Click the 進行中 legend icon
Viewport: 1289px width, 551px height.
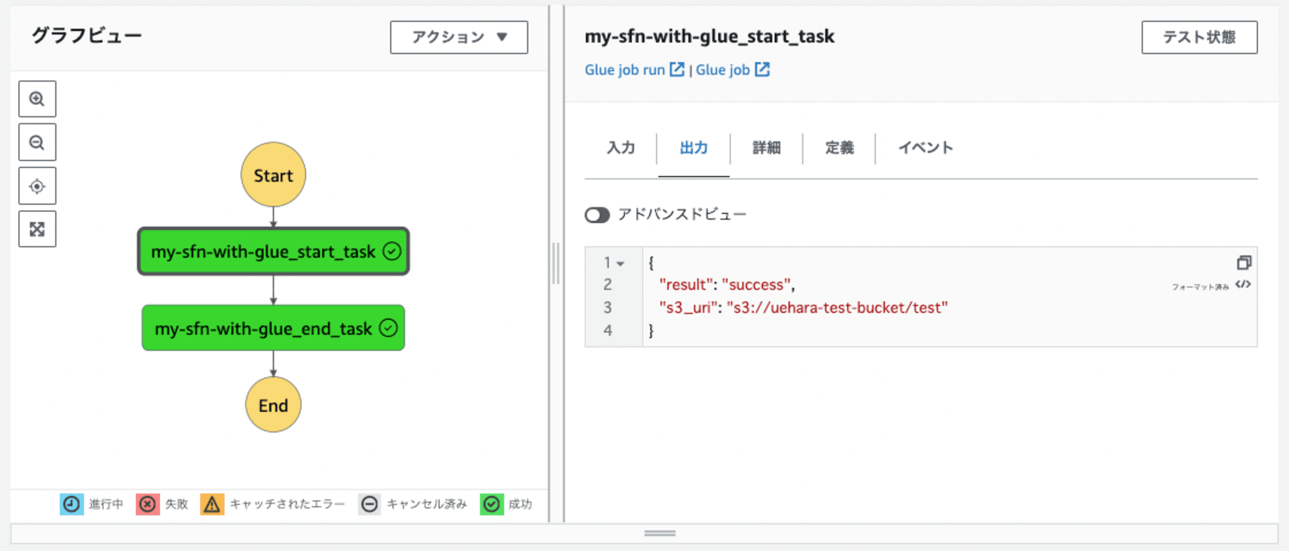[x=72, y=504]
